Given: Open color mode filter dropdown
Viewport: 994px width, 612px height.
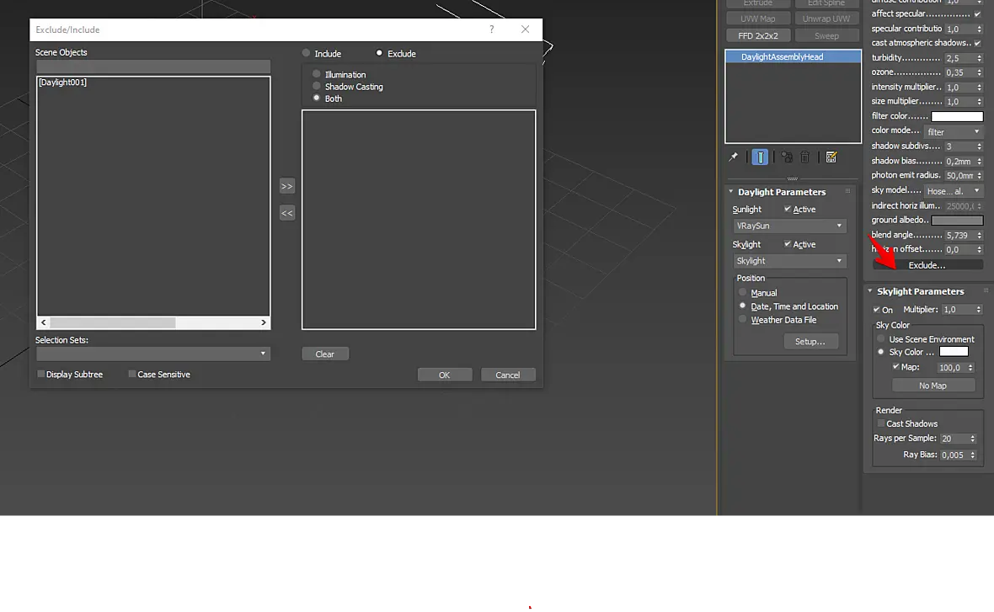Looking at the screenshot, I should 953,132.
